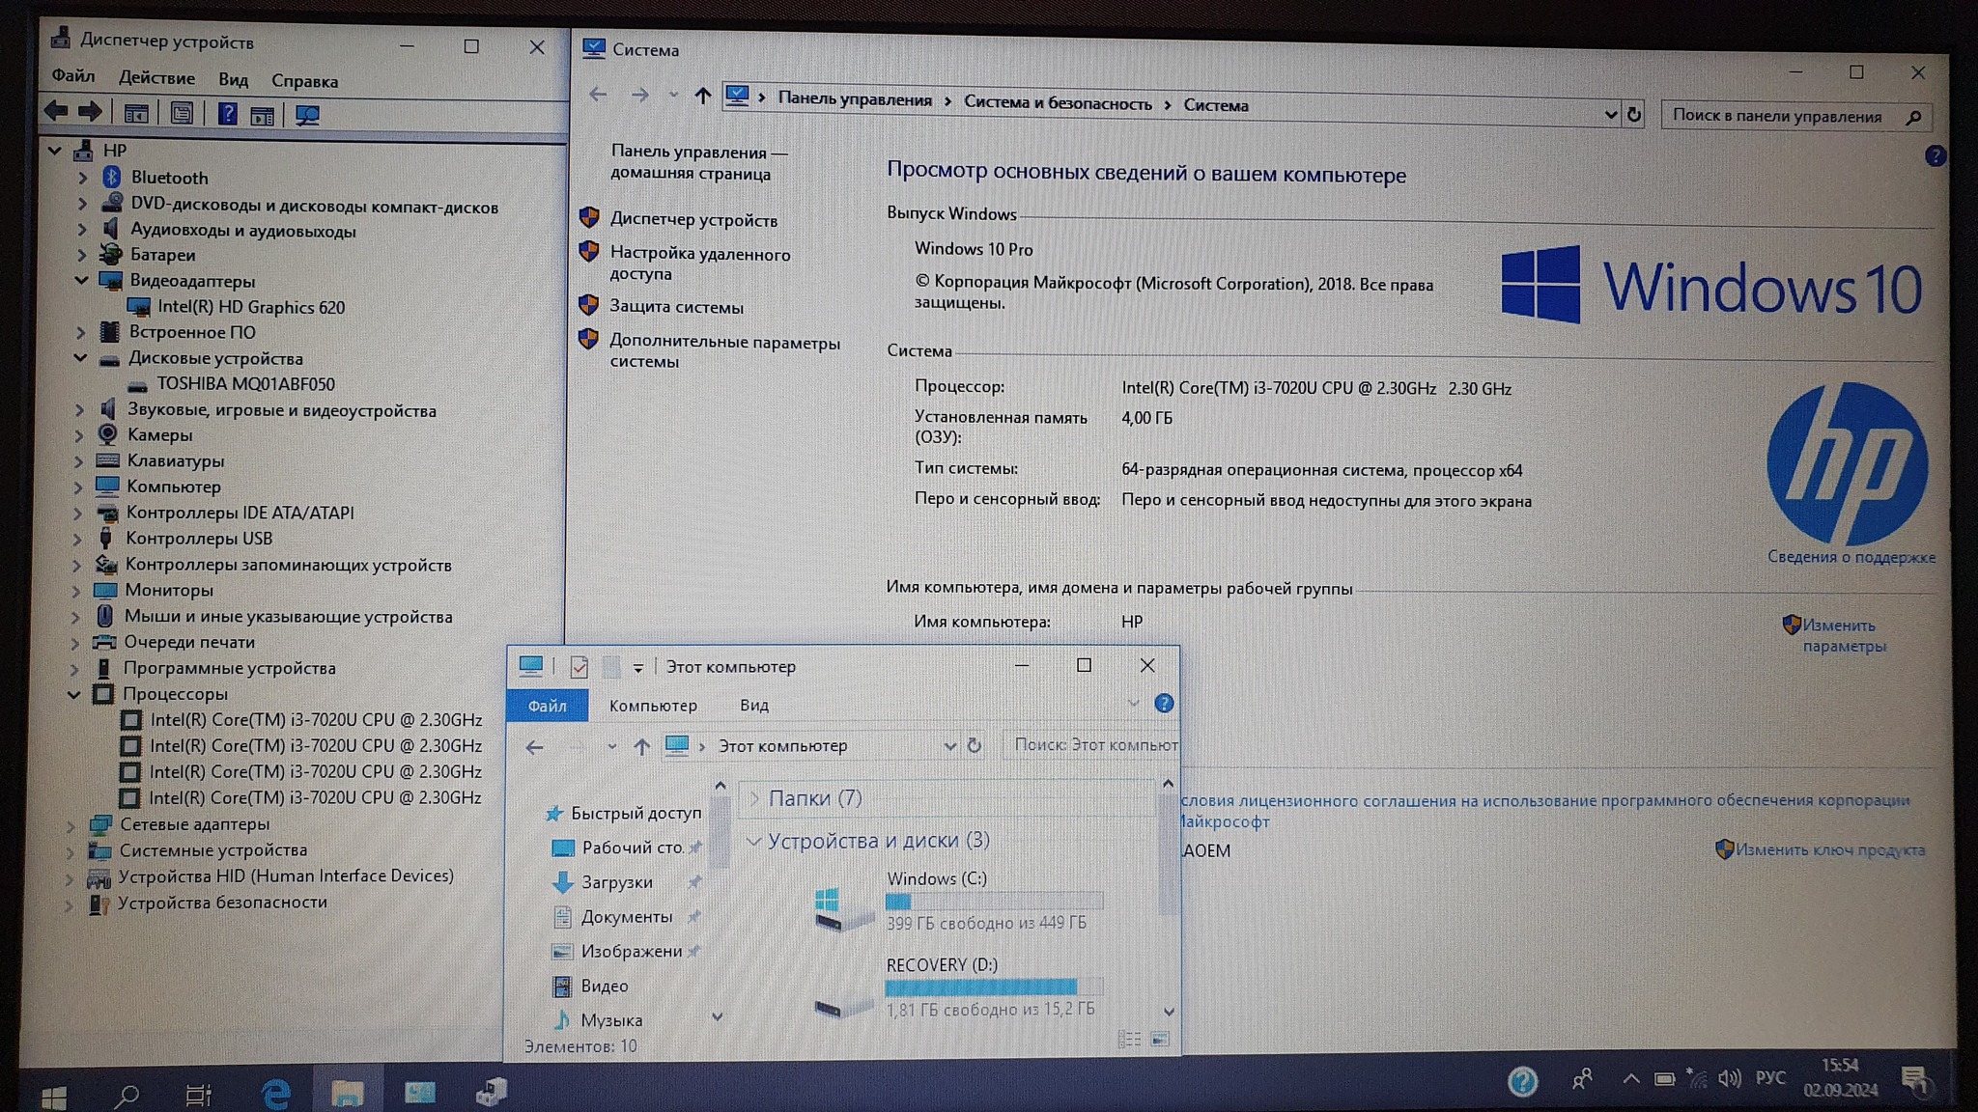1978x1112 pixels.
Task: Select the Windows (C:) drive usage bar
Action: [x=994, y=902]
